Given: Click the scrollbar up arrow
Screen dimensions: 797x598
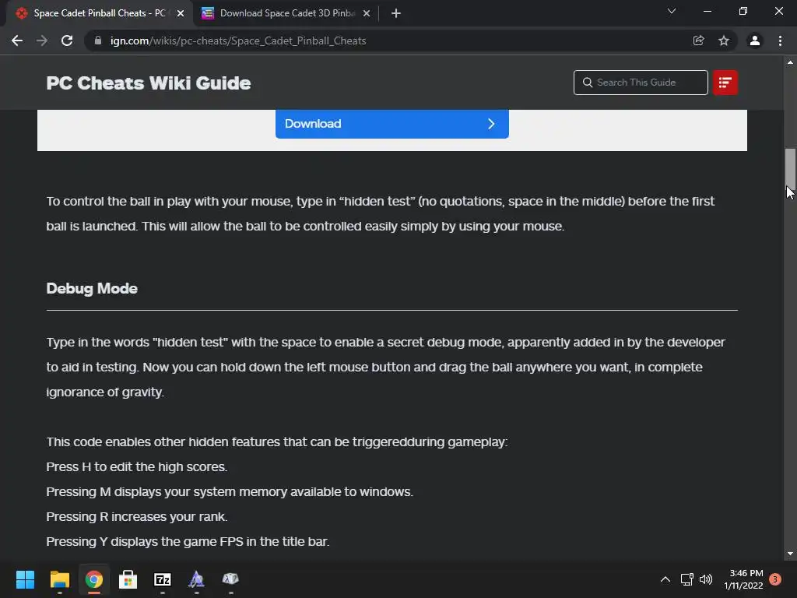Looking at the screenshot, I should pyautogui.click(x=790, y=62).
